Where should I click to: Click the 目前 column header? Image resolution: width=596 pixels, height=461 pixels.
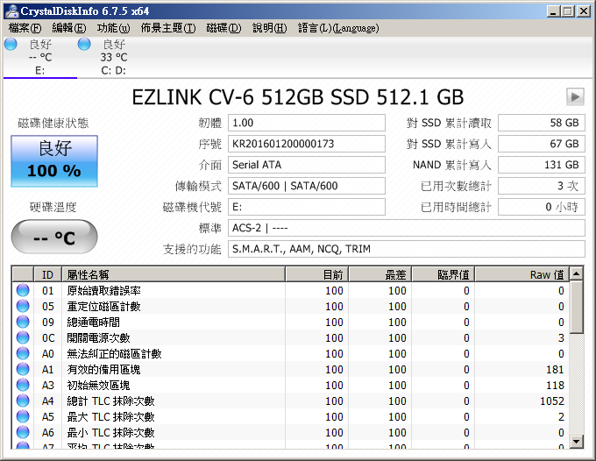[317, 274]
